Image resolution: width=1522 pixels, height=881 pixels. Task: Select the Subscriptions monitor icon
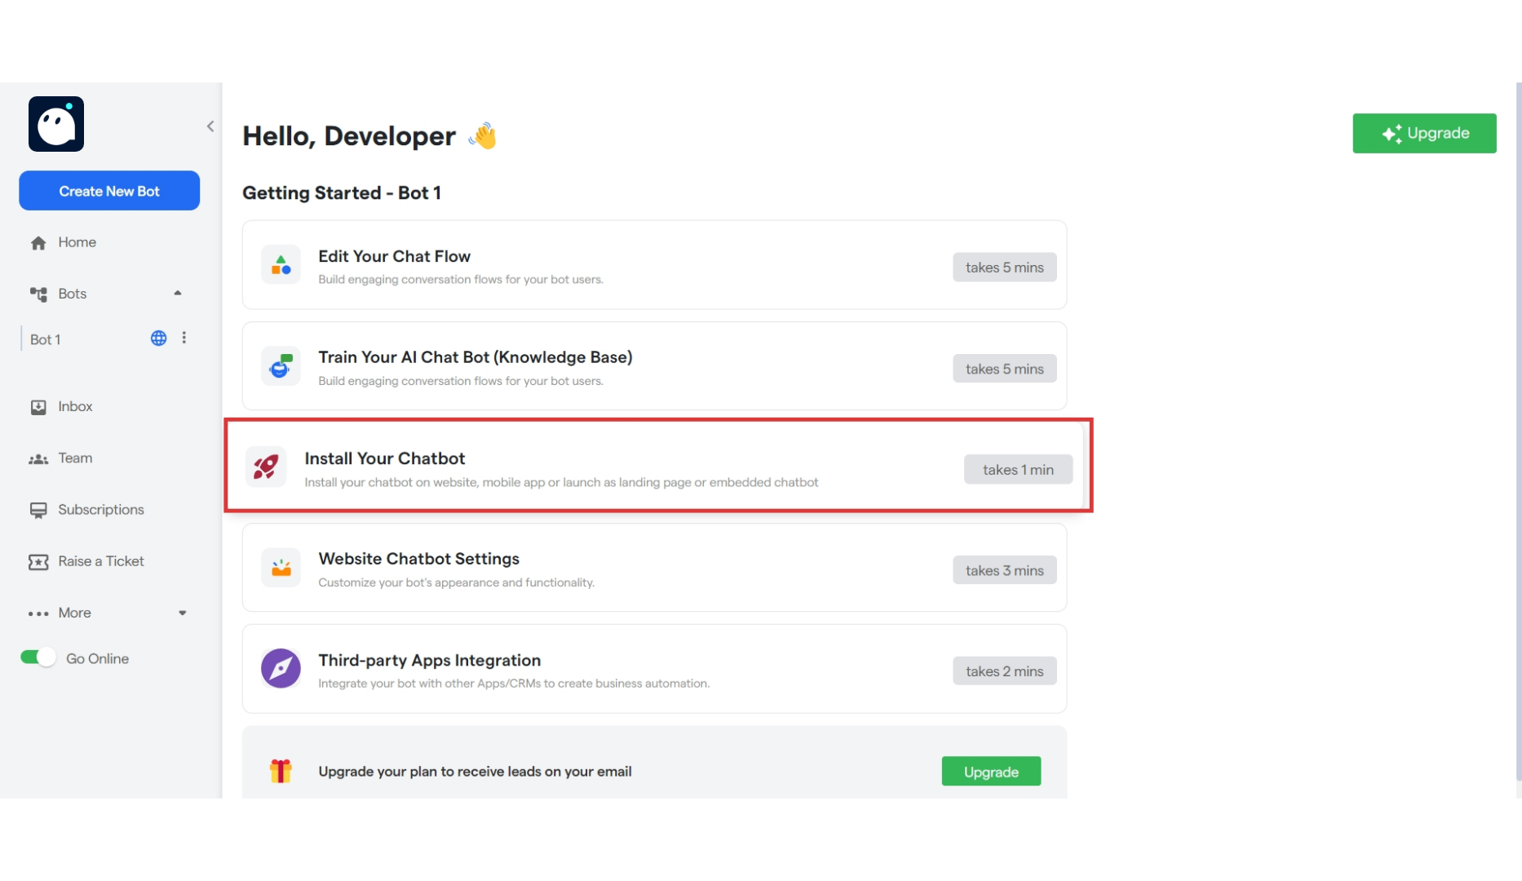pyautogui.click(x=38, y=510)
